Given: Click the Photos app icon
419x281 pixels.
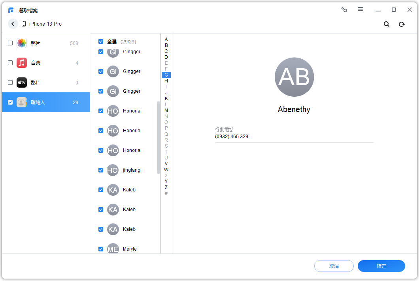Looking at the screenshot, I should coord(22,43).
